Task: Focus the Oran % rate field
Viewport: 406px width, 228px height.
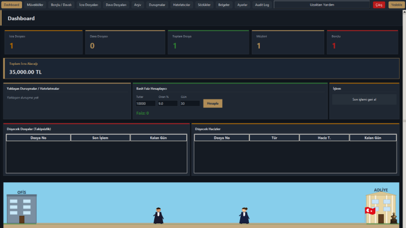Action: pos(168,104)
